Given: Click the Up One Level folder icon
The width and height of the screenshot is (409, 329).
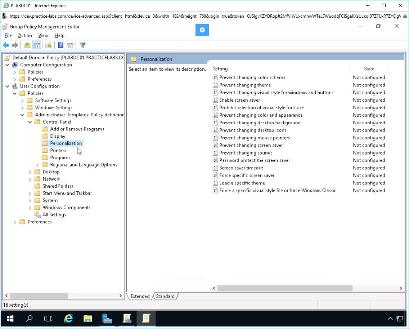Looking at the screenshot, I should [x=27, y=45].
